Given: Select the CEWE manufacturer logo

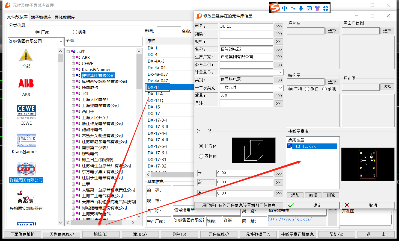Looking at the screenshot, I should pos(26,112).
